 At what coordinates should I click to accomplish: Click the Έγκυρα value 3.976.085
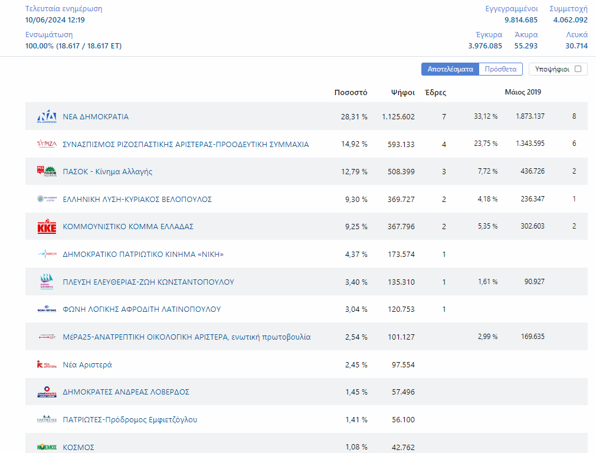[x=485, y=45]
